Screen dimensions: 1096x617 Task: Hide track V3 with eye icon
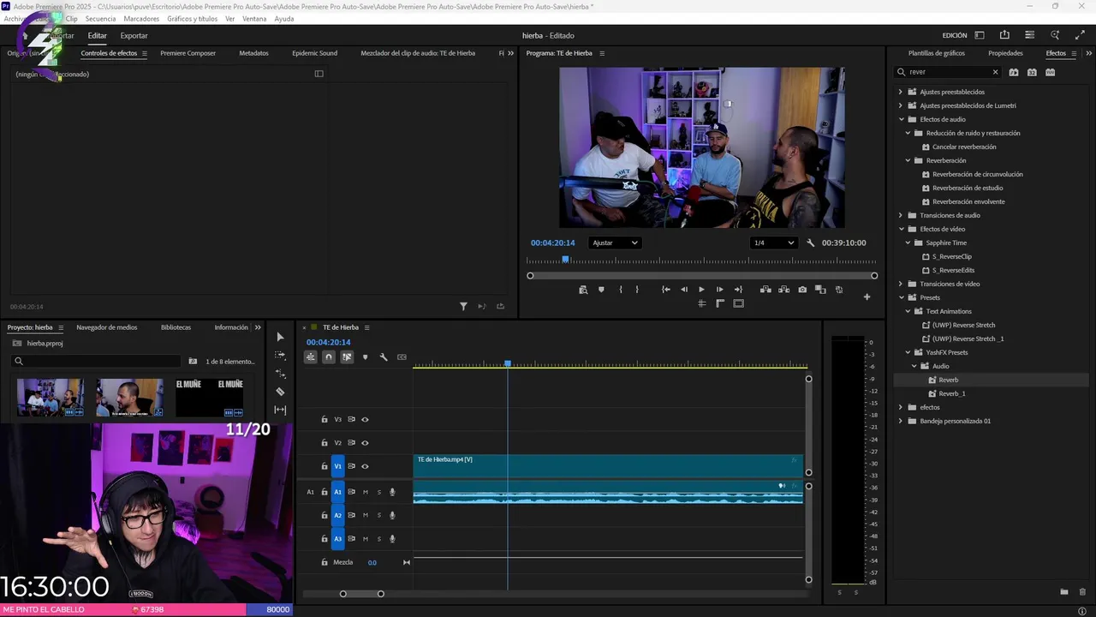tap(365, 420)
